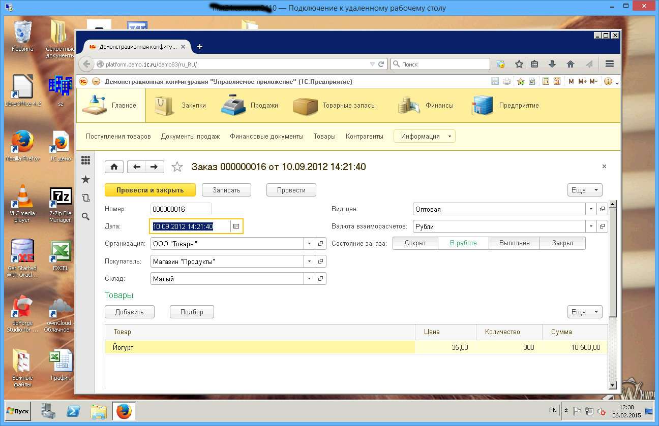
Task: Expand the Покупатель dropdown list
Action: 310,261
